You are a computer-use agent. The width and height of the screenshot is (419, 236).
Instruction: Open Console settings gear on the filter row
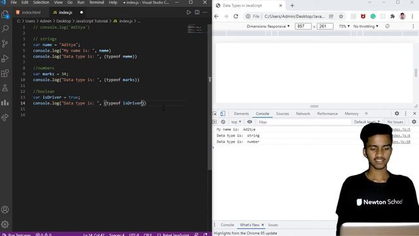414,122
